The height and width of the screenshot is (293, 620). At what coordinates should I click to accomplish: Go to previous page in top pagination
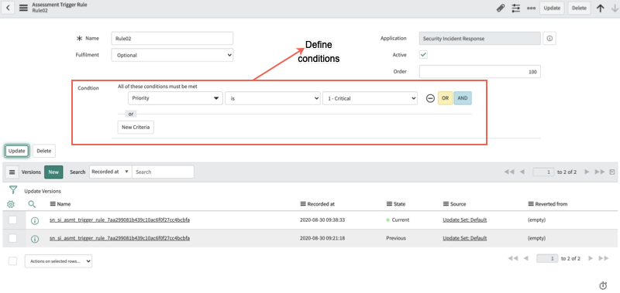522,172
